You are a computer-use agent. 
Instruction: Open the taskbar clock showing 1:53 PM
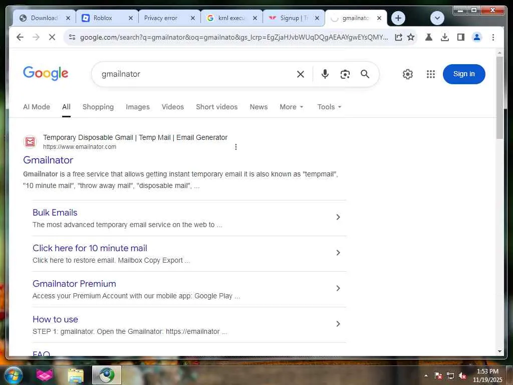tap(487, 375)
